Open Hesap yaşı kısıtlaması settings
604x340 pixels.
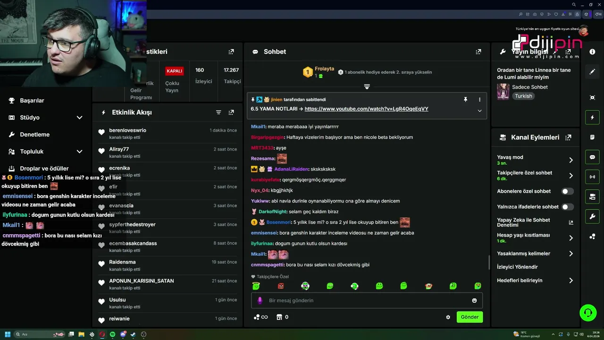(535, 238)
